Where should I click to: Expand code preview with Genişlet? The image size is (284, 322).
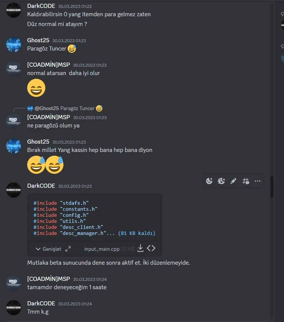(49, 249)
